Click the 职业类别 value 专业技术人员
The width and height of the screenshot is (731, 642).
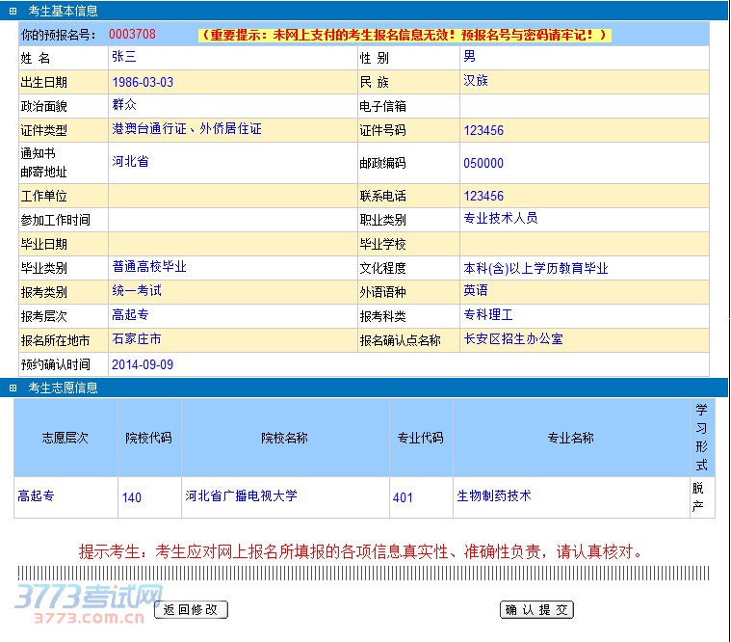coord(500,219)
